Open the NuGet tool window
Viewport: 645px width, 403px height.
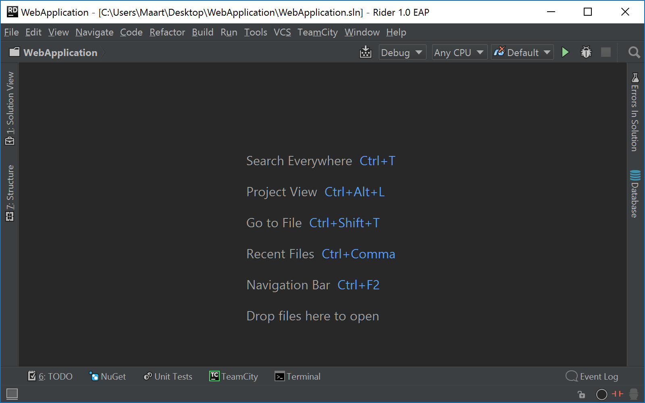pyautogui.click(x=108, y=376)
